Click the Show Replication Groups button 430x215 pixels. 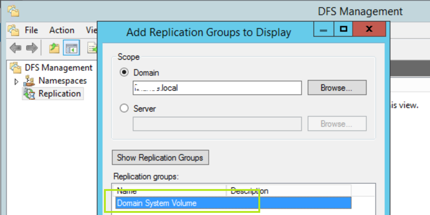coord(160,158)
